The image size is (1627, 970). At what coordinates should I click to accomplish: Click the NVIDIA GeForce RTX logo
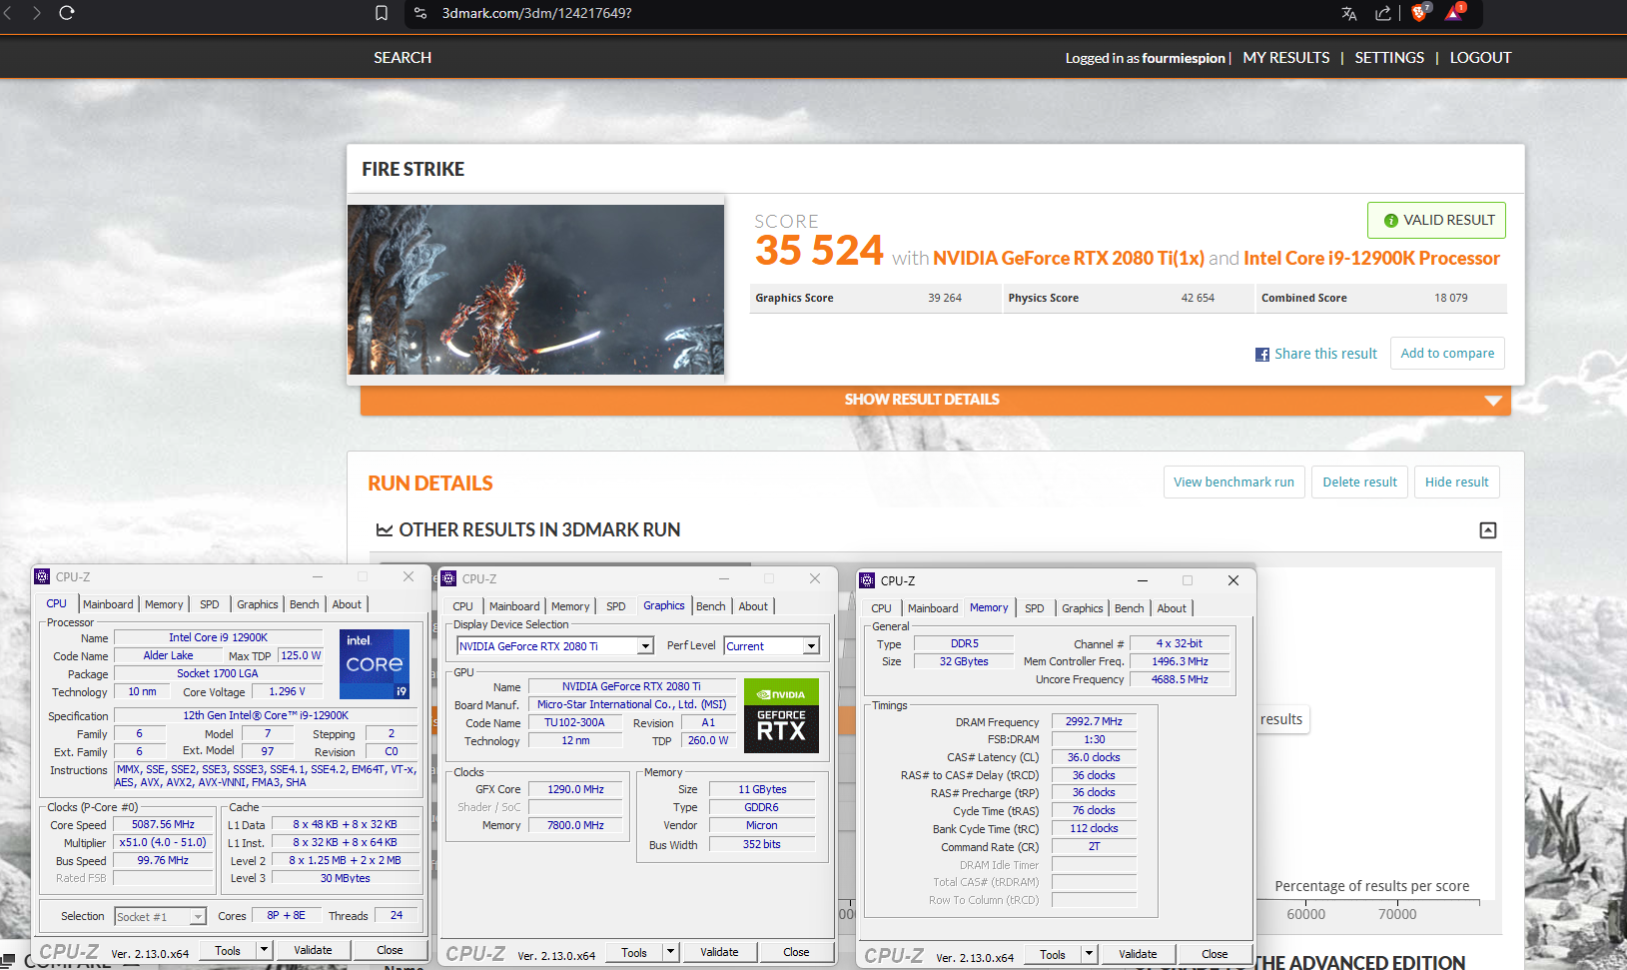click(781, 715)
